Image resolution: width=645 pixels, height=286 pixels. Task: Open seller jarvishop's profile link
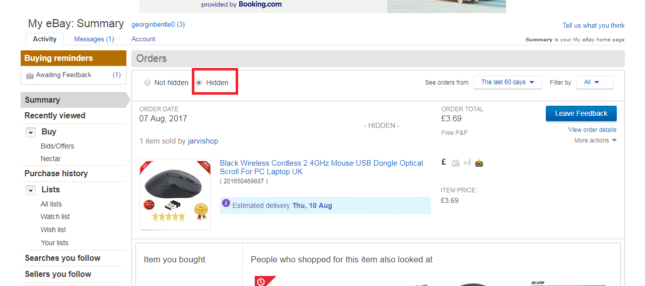coord(203,141)
